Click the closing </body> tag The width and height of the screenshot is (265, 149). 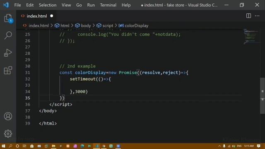[x=48, y=111]
